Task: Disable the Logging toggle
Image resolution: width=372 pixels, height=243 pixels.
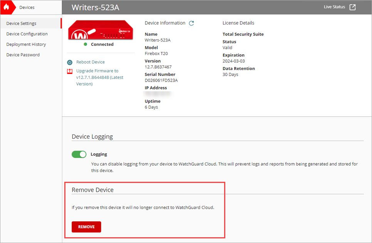Action: pyautogui.click(x=79, y=154)
